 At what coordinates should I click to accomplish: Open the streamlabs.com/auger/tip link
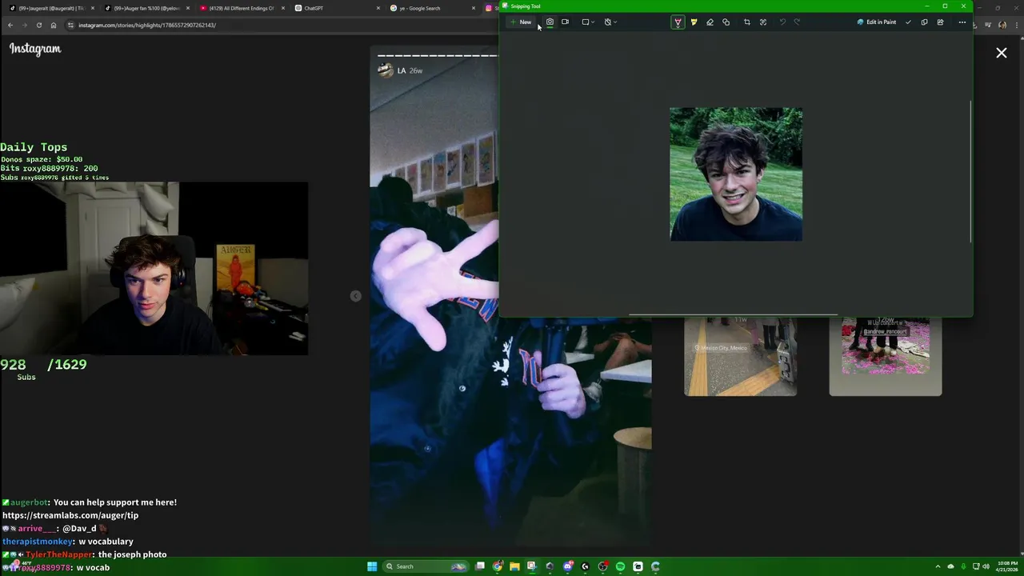[x=70, y=515]
